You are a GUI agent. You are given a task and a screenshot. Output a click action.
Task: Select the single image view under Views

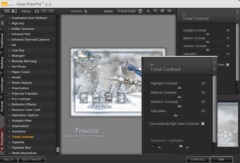click(37, 11)
